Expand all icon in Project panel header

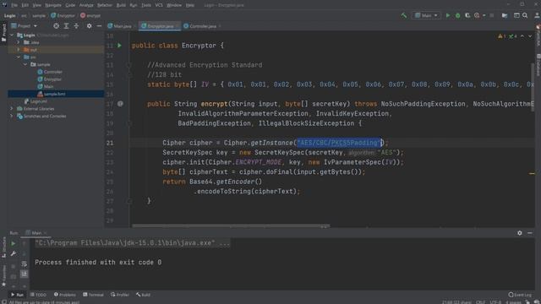click(x=66, y=26)
